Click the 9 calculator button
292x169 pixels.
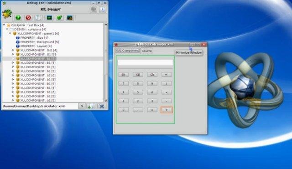pyautogui.click(x=152, y=83)
